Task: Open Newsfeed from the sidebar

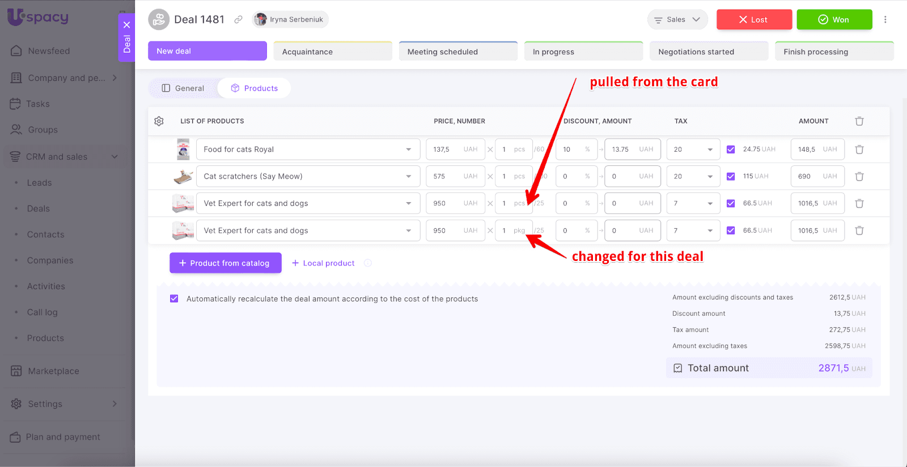Action: [x=49, y=51]
